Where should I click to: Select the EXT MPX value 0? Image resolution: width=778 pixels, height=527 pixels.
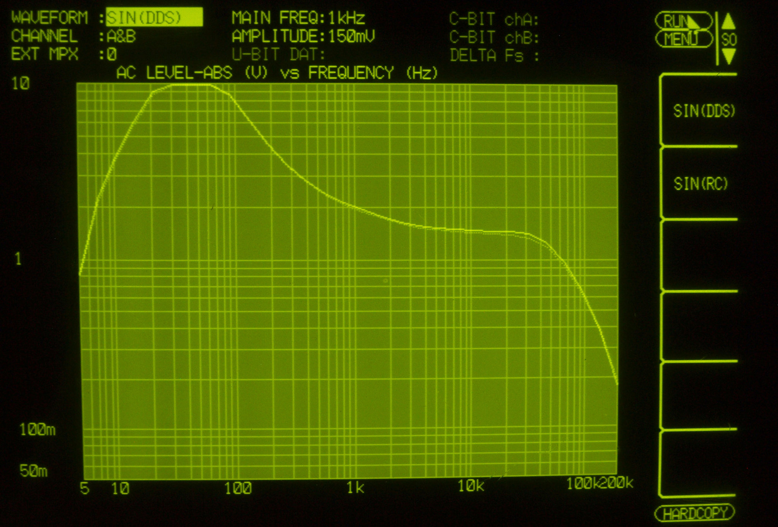112,55
